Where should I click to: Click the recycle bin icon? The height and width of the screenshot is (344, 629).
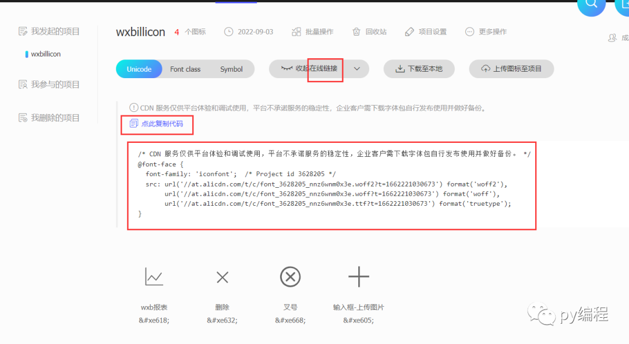point(356,31)
